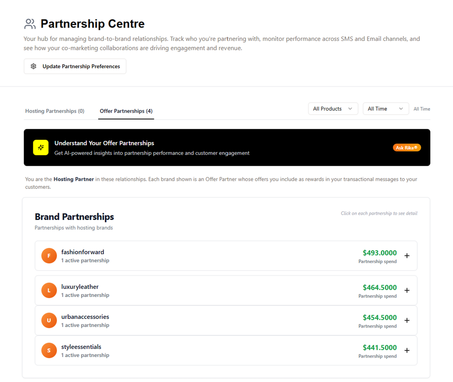Open the fashionforward partnership name
The width and height of the screenshot is (453, 382).
point(83,252)
